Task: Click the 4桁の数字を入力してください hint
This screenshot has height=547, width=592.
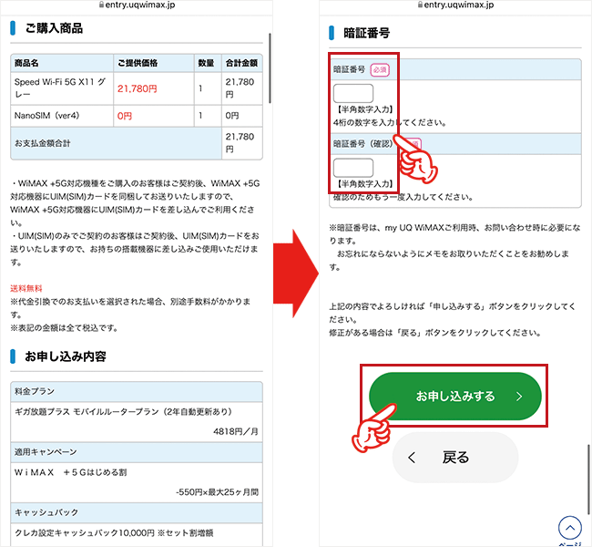Action: pyautogui.click(x=390, y=122)
